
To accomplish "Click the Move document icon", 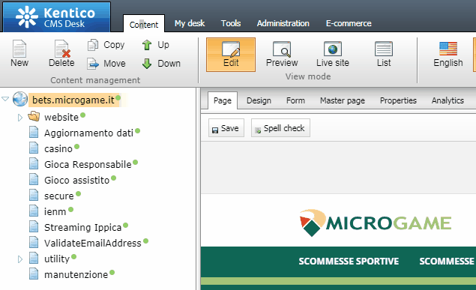I will [x=93, y=64].
